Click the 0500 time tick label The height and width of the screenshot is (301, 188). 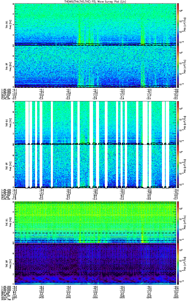point(96,297)
